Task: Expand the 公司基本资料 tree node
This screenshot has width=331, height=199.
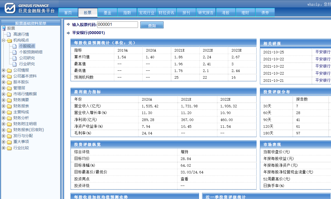Action: tap(3, 76)
